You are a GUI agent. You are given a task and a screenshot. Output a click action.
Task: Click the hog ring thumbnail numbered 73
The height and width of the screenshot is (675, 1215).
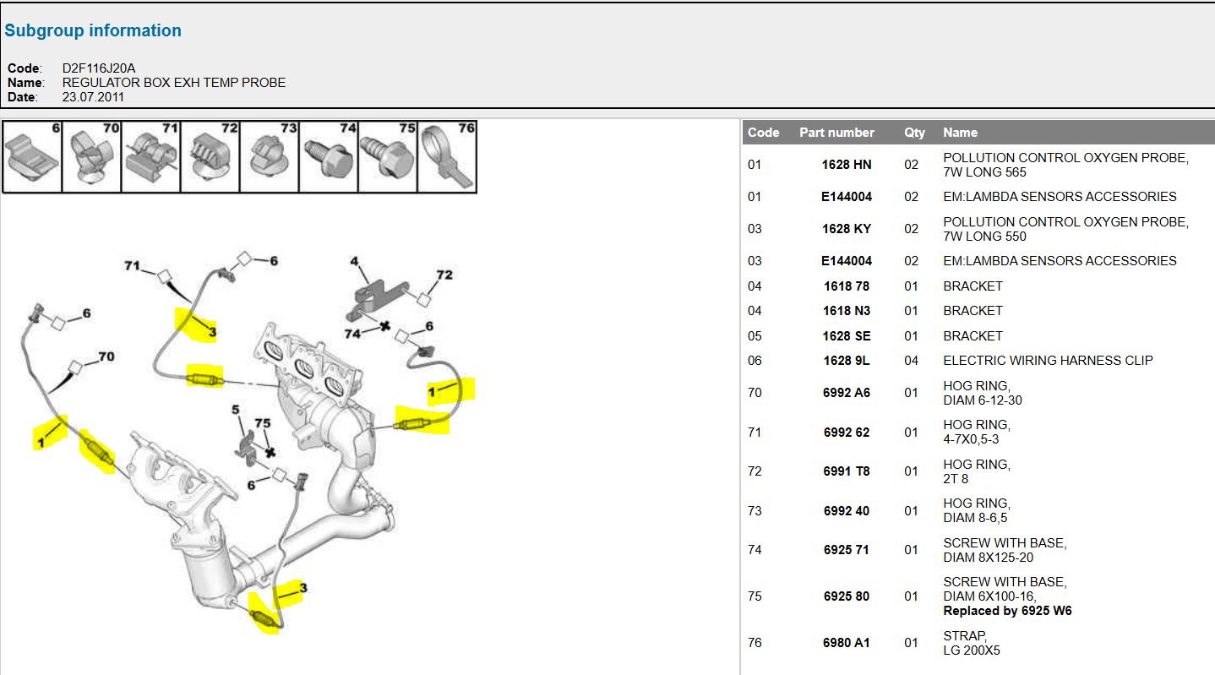269,157
